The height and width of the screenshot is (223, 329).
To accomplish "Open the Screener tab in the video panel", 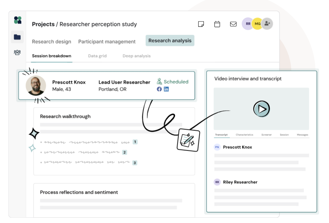I will 267,135.
